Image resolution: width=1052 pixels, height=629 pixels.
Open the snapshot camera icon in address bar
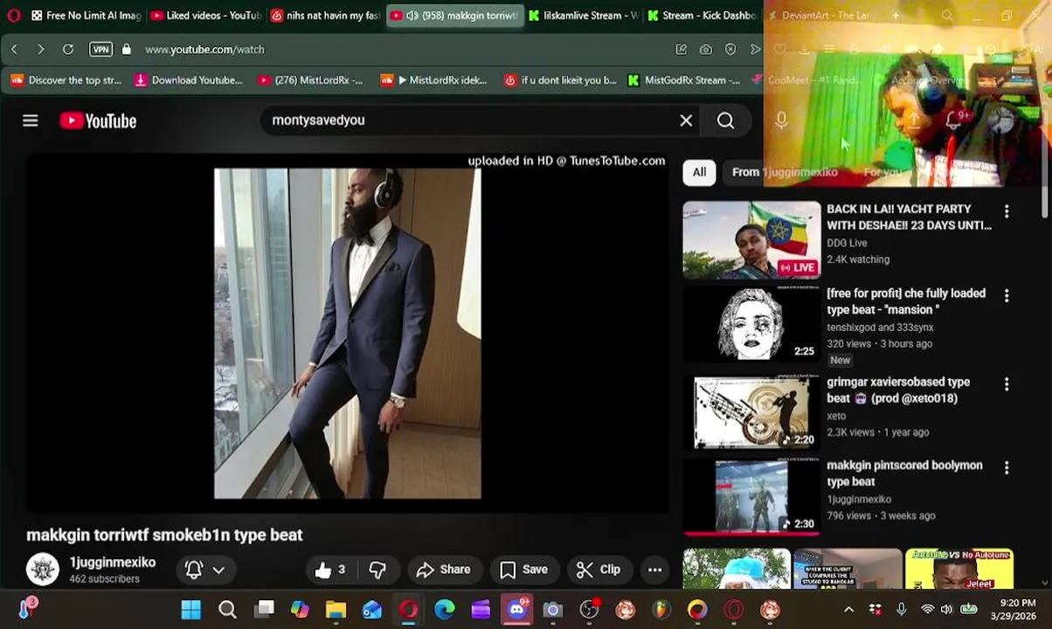(x=705, y=50)
